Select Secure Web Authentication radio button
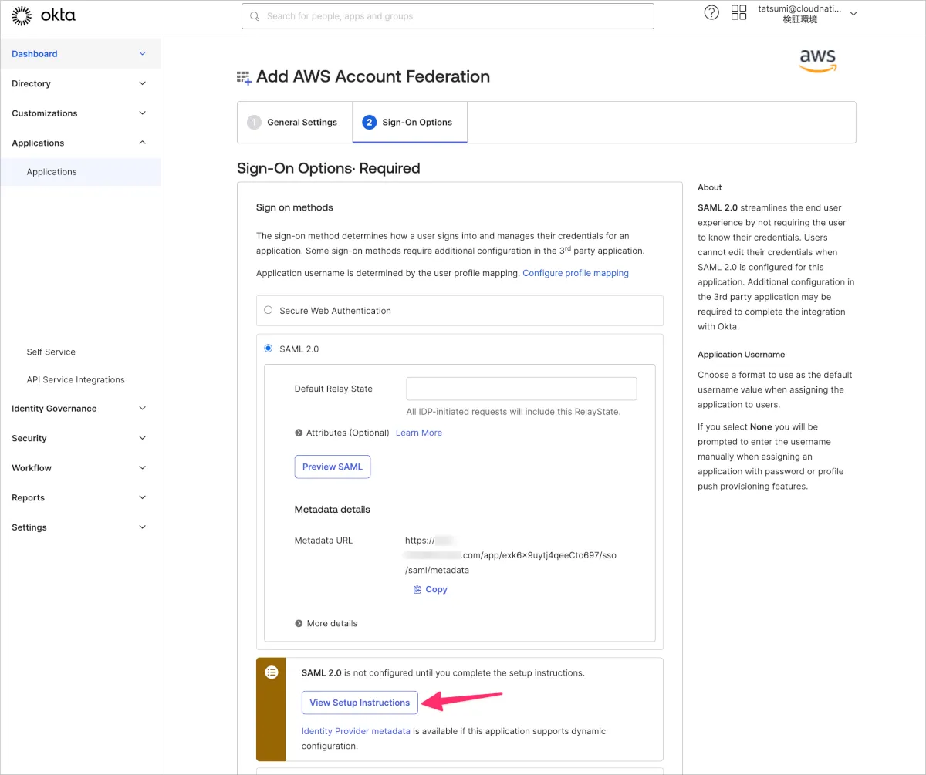The image size is (926, 775). 269,310
